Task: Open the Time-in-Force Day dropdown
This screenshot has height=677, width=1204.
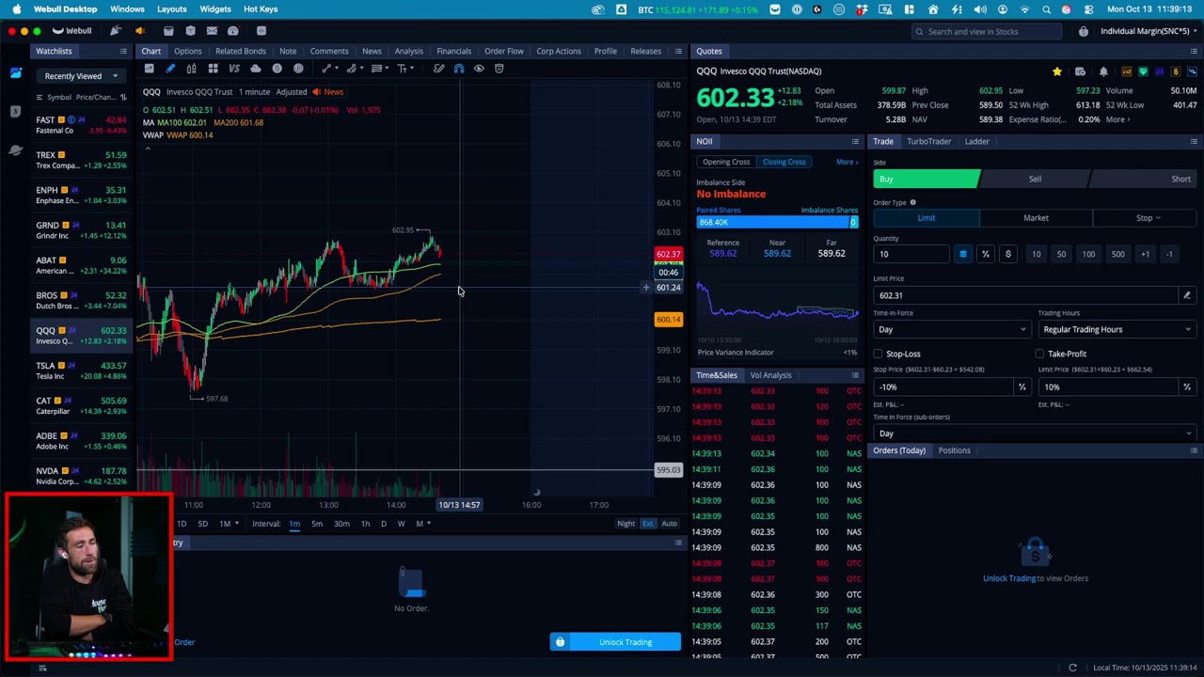Action: tap(951, 329)
